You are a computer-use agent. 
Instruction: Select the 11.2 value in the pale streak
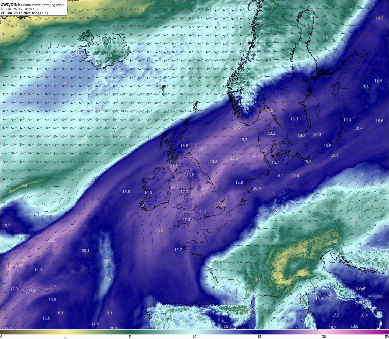pos(107,261)
